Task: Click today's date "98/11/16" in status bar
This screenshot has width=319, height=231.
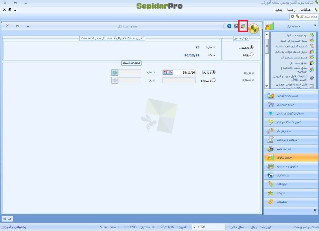Action: (167, 227)
